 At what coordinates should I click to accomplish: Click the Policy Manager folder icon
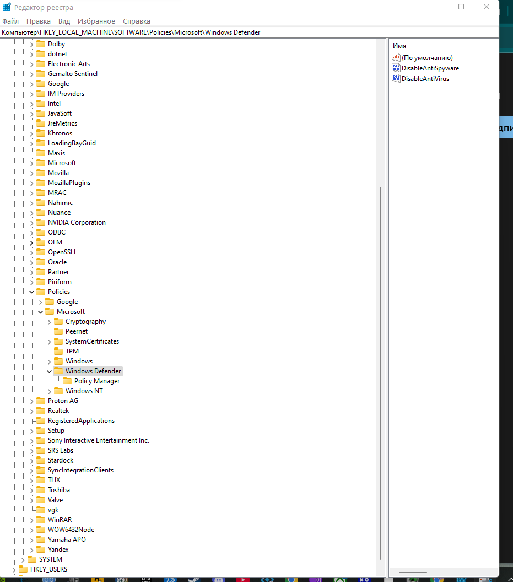67,381
